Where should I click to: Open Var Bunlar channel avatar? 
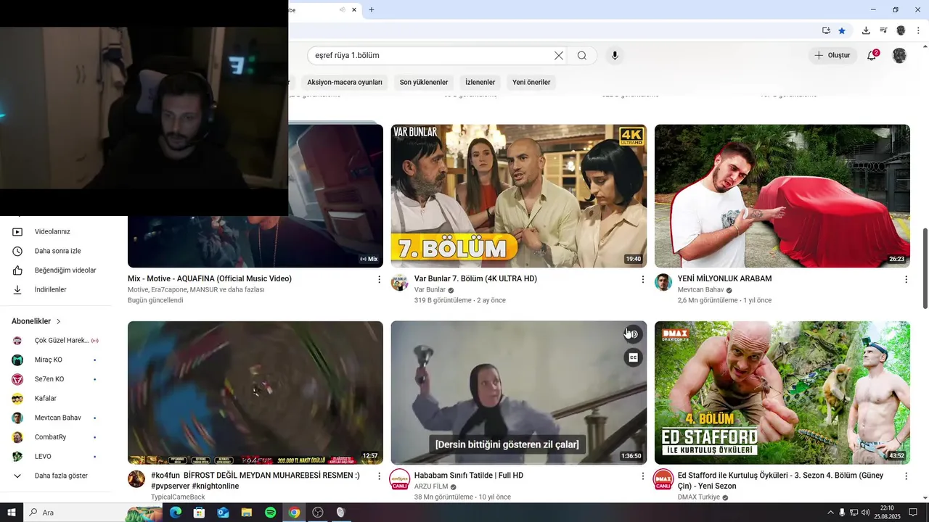tap(400, 282)
